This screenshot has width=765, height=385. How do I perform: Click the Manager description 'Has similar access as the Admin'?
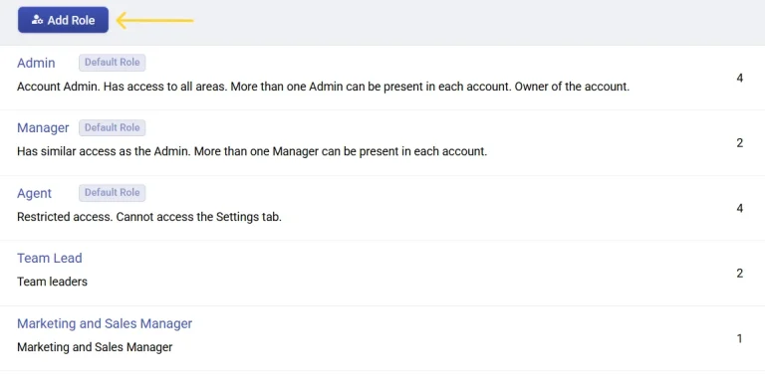252,151
